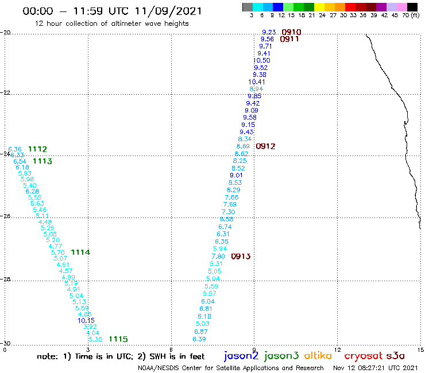The width and height of the screenshot is (425, 373).
Task: Click the wave height value 3.92
Action: [90, 327]
